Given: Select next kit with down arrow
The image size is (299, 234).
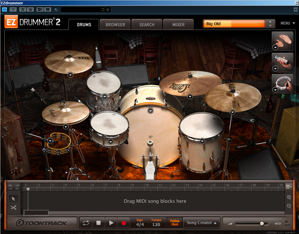Looking at the screenshot, I should click(x=270, y=26).
